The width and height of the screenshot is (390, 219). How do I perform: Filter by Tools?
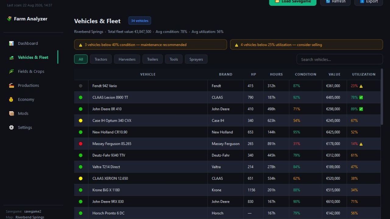point(174,59)
